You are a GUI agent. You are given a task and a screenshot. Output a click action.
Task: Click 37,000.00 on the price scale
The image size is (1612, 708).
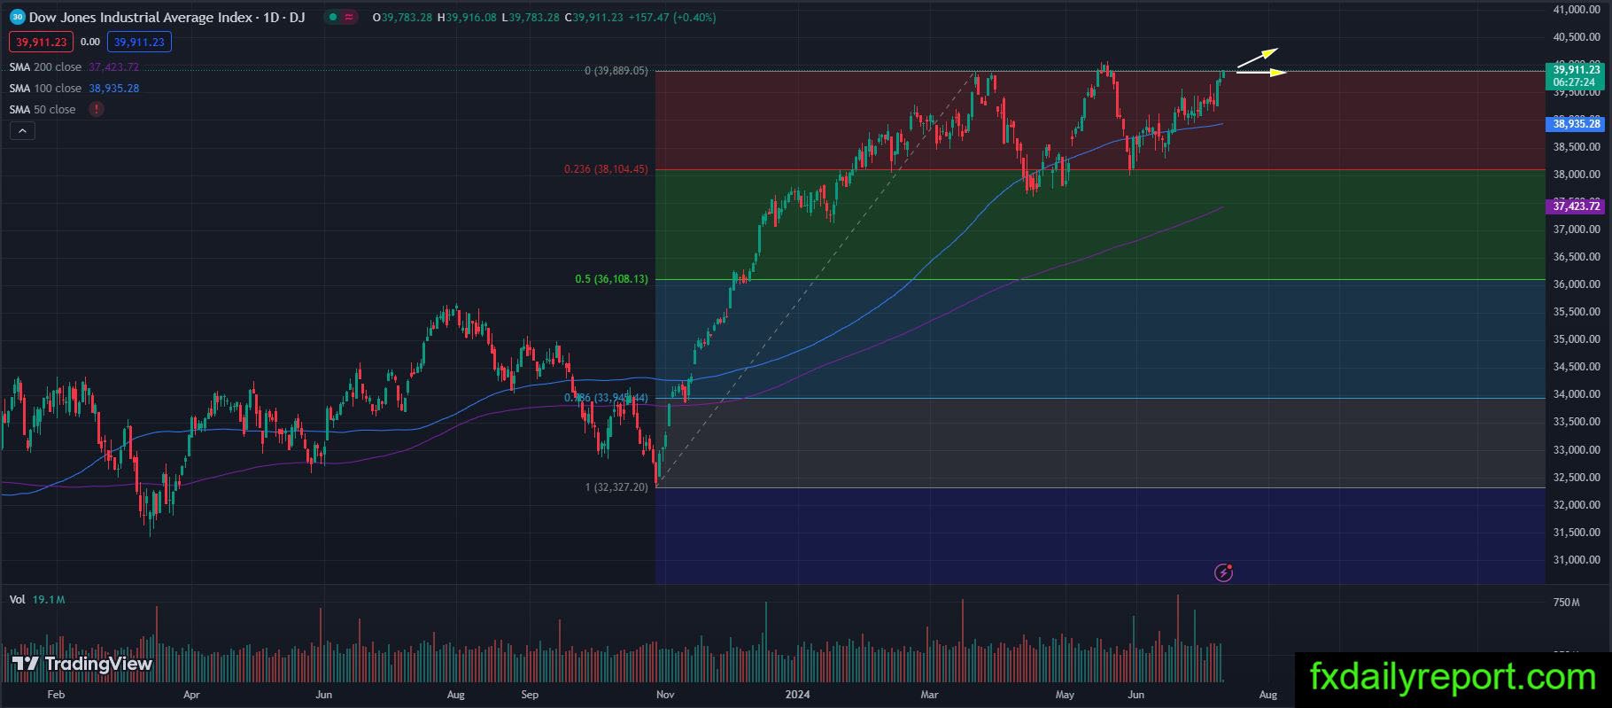pyautogui.click(x=1577, y=230)
